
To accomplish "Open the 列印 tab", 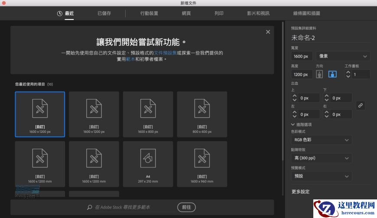I will click(x=219, y=13).
